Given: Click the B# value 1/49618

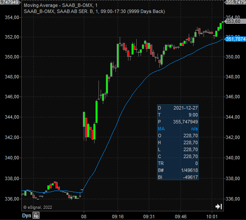Looking at the screenshot, I should (190, 170).
